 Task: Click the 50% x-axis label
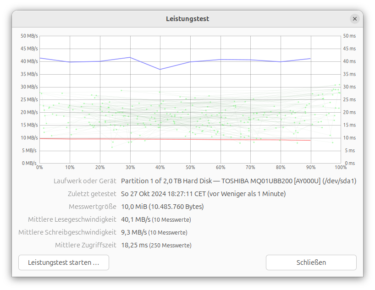pyautogui.click(x=190, y=168)
